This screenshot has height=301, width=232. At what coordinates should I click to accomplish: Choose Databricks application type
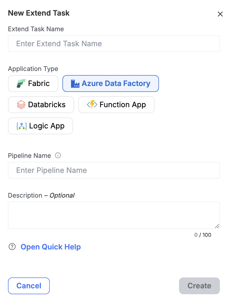[41, 105]
